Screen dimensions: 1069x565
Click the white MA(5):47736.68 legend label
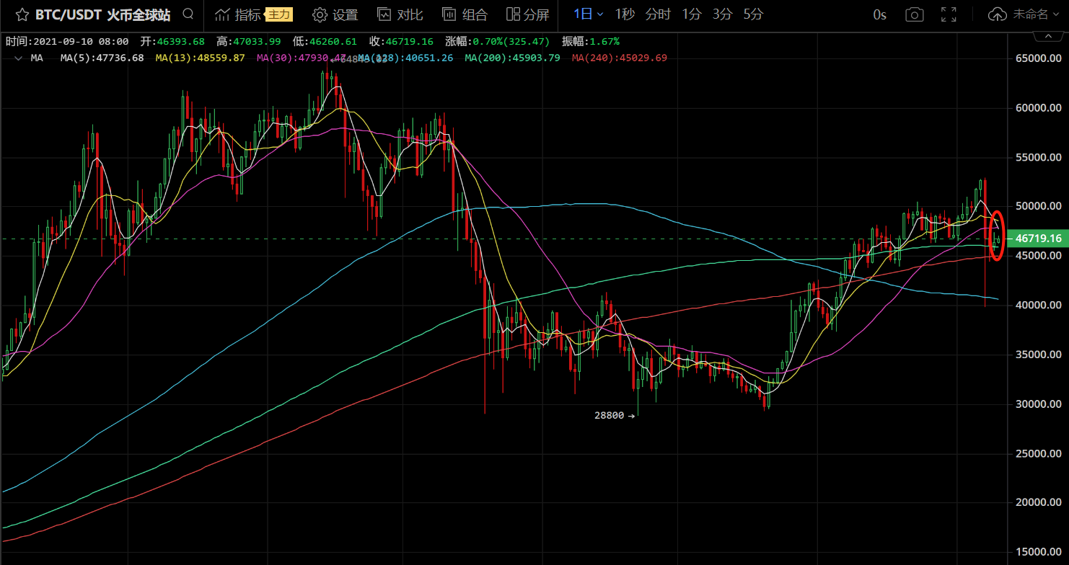coord(102,58)
